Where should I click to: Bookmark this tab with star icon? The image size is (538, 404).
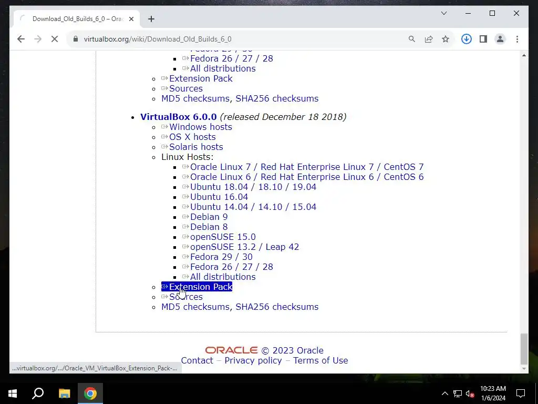pos(446,39)
